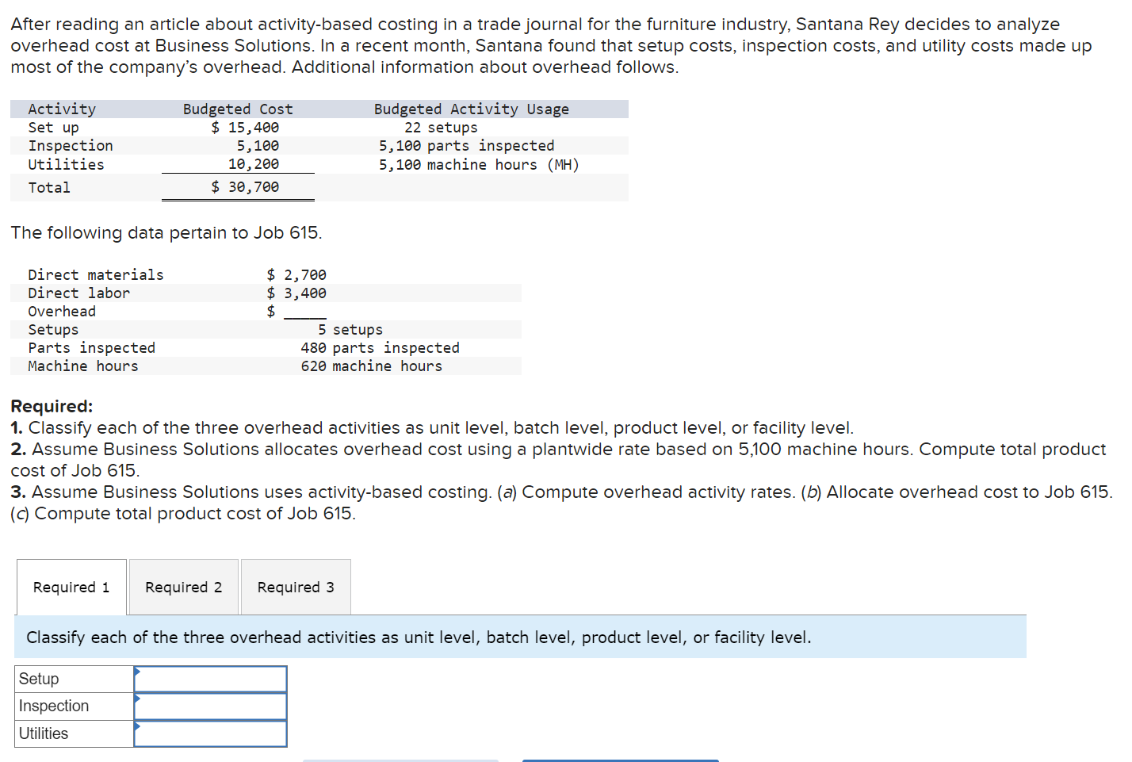Click the solid blue button at the bottom

[x=620, y=760]
